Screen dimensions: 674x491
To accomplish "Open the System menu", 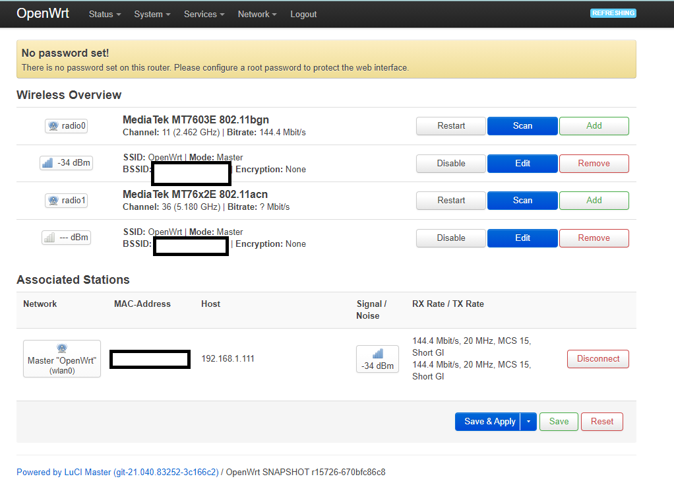I will pos(152,15).
